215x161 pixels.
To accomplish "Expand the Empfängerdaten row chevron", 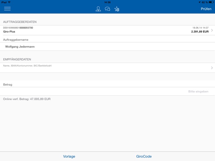I will (x=212, y=68).
